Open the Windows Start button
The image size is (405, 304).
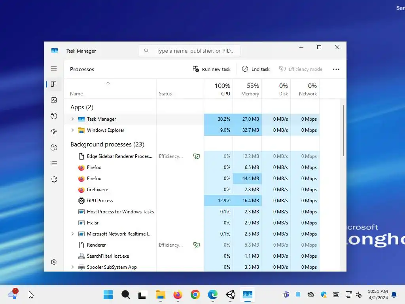click(108, 294)
